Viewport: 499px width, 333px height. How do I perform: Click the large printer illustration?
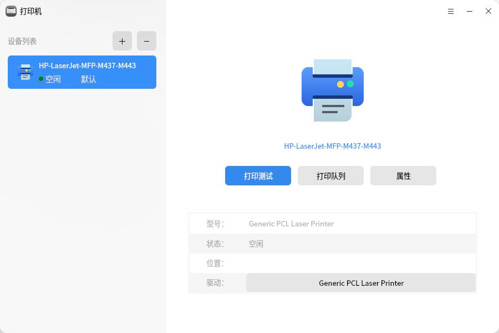[x=333, y=90]
